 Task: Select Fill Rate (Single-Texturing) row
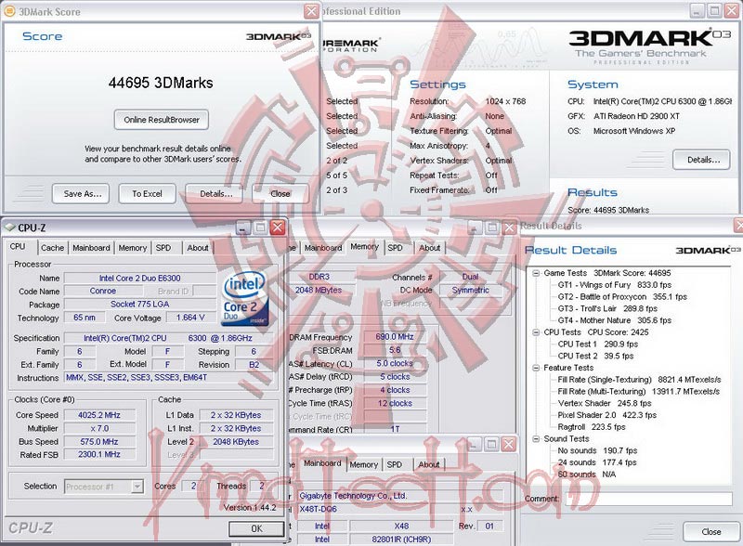(x=639, y=380)
